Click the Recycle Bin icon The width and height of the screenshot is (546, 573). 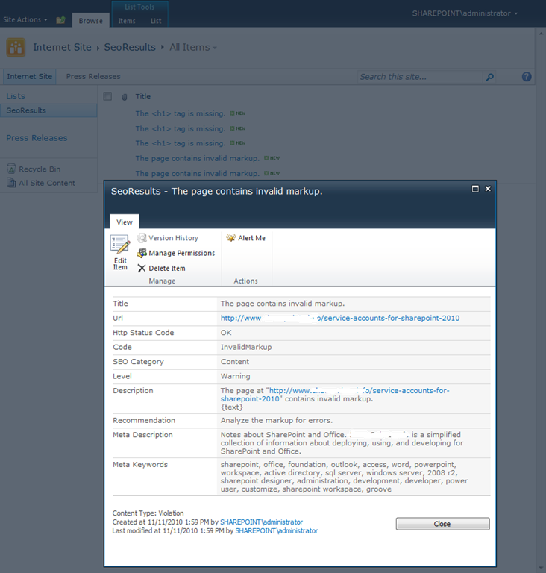point(11,169)
